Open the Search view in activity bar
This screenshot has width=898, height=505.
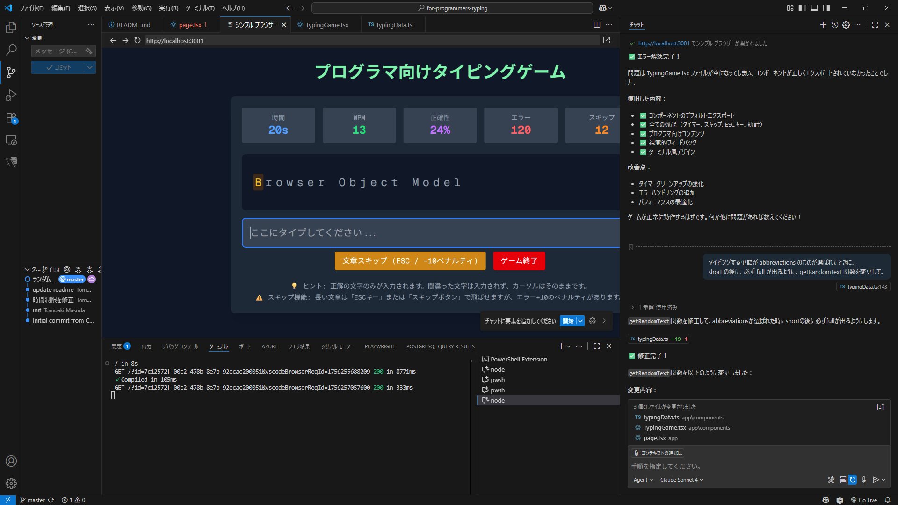tap(11, 50)
